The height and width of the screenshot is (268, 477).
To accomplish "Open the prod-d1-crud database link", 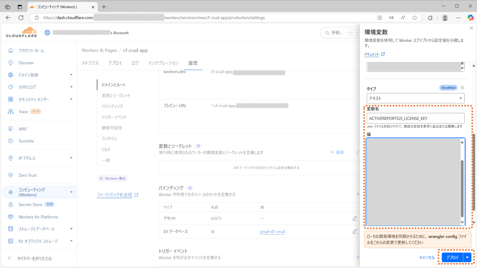I will click(273, 232).
